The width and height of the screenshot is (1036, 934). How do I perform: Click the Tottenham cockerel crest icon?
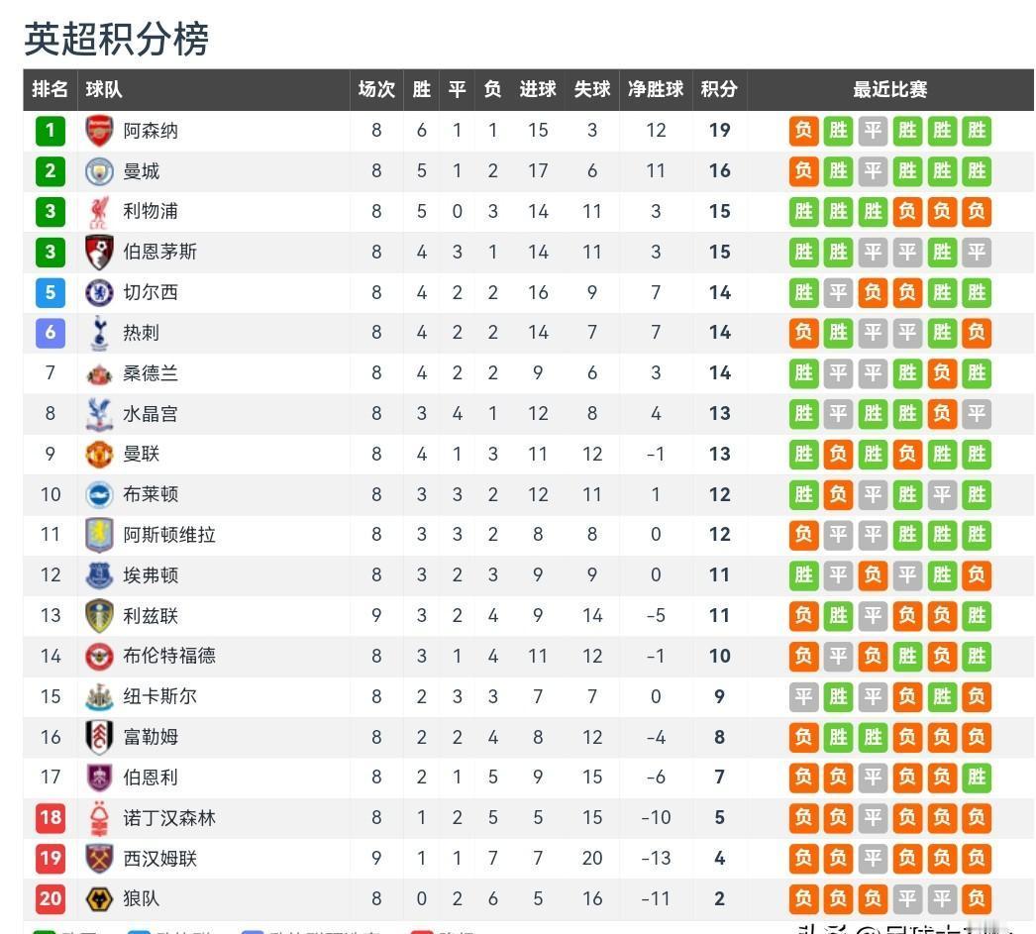point(99,333)
